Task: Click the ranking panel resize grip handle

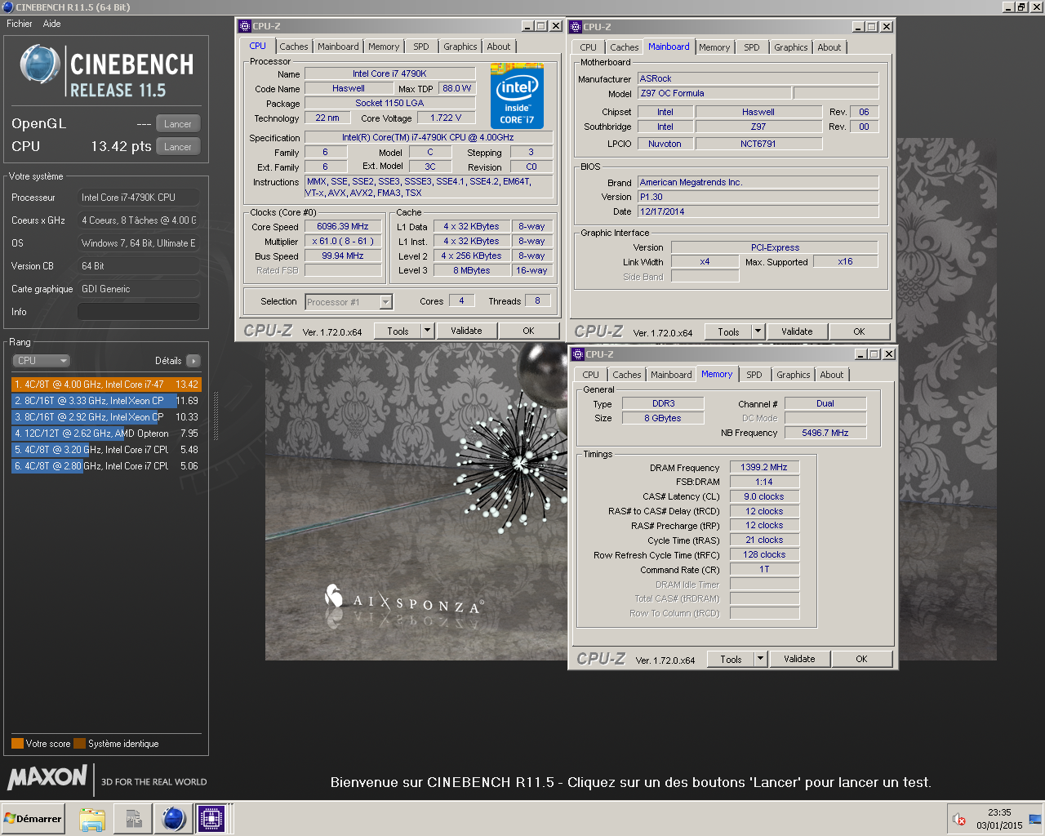Action: (216, 416)
